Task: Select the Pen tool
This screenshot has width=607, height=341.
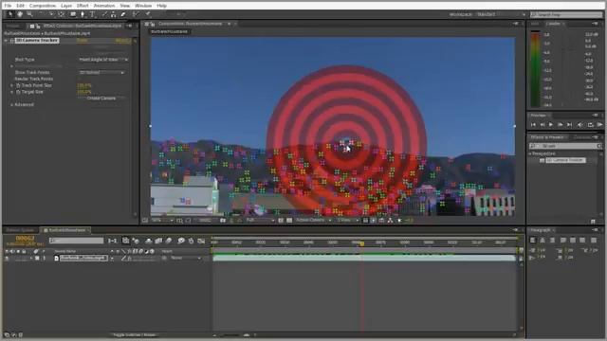Action: click(x=83, y=14)
